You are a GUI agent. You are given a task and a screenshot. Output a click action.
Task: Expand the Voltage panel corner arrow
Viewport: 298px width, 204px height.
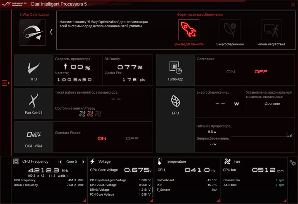pos(151,201)
